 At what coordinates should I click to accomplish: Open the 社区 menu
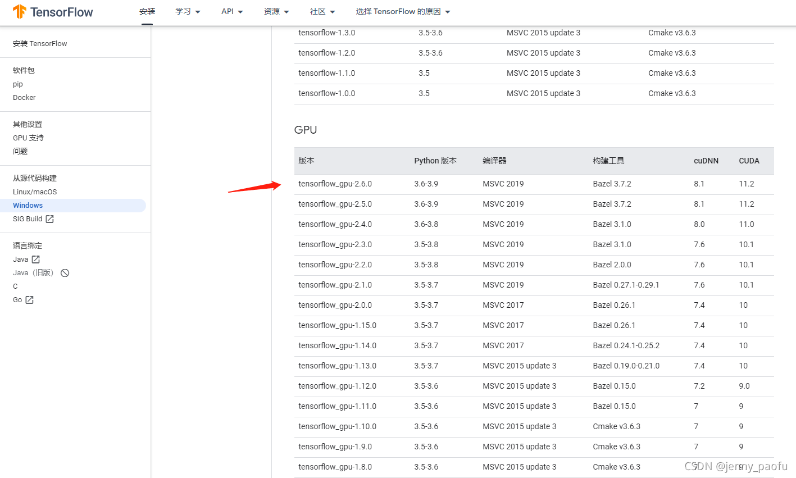[x=318, y=11]
